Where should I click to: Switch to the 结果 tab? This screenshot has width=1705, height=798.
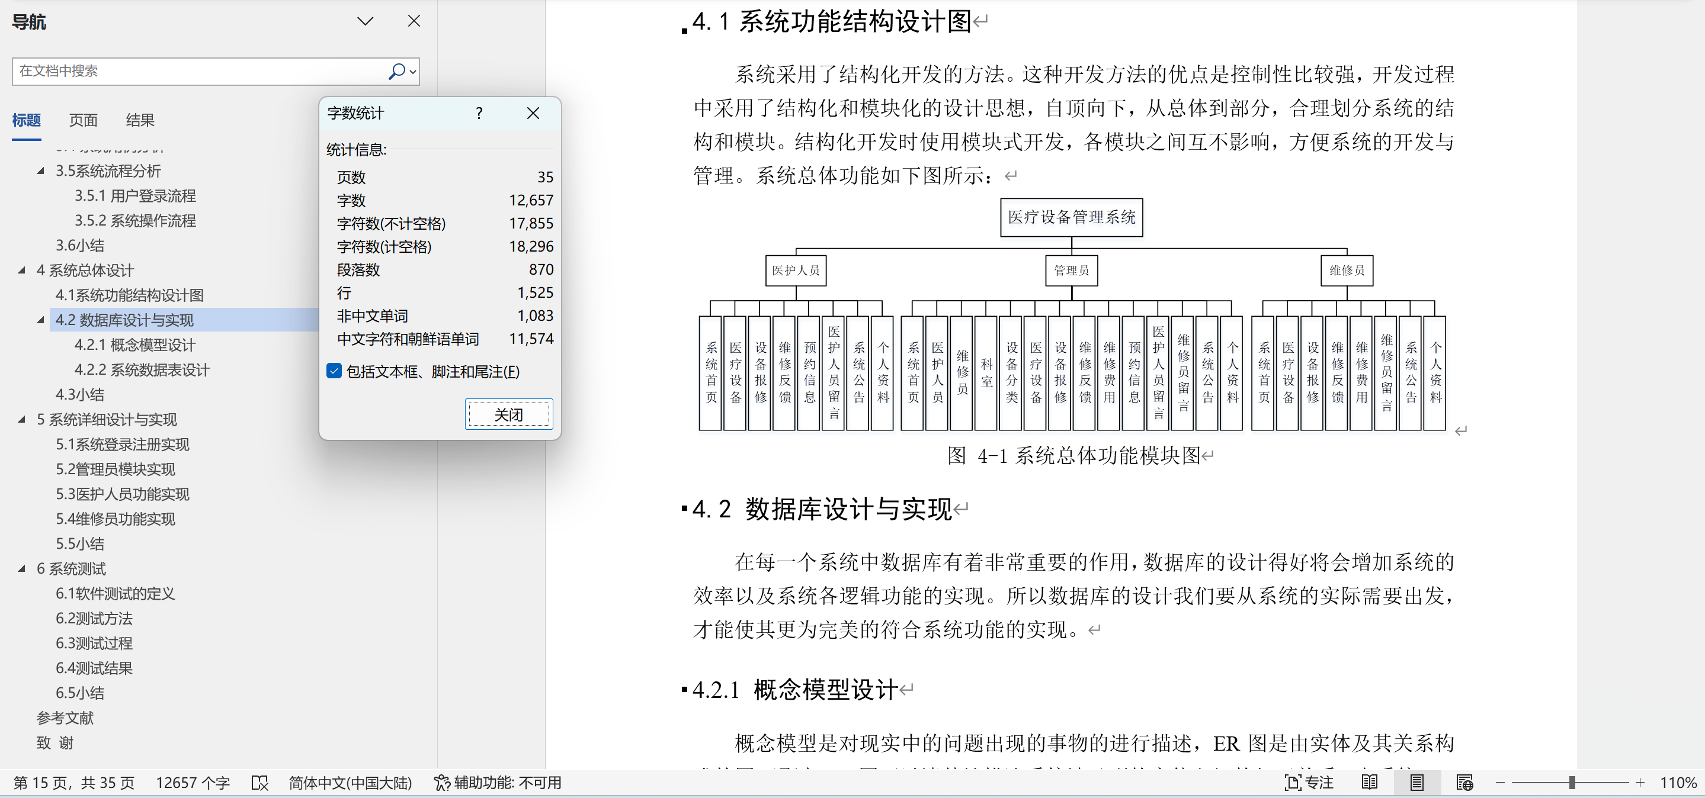pos(140,120)
